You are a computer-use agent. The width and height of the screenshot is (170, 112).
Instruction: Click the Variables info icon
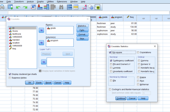(x=46, y=7)
